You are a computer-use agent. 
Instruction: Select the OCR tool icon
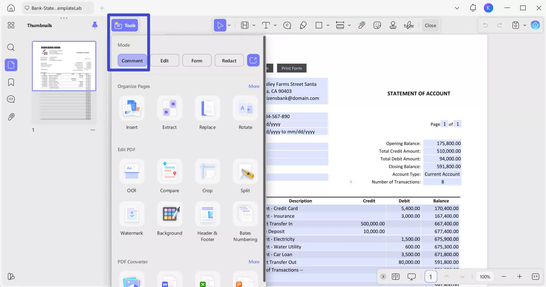pyautogui.click(x=132, y=172)
